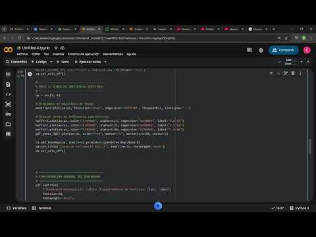Move the cell up with arrow icon
Screen dimensions: 316x237
pos(271,73)
